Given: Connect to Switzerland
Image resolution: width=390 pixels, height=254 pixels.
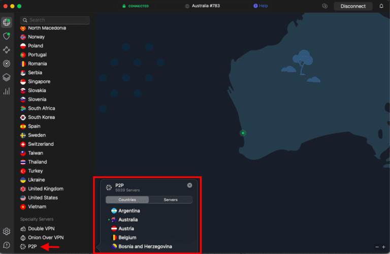Looking at the screenshot, I should [x=41, y=144].
